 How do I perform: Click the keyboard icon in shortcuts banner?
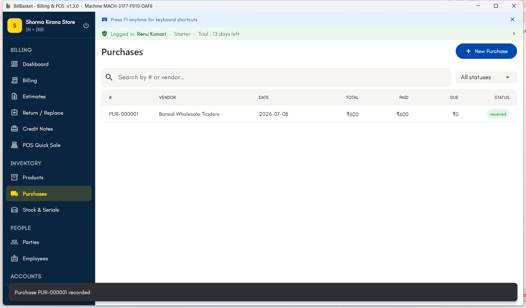coord(104,19)
